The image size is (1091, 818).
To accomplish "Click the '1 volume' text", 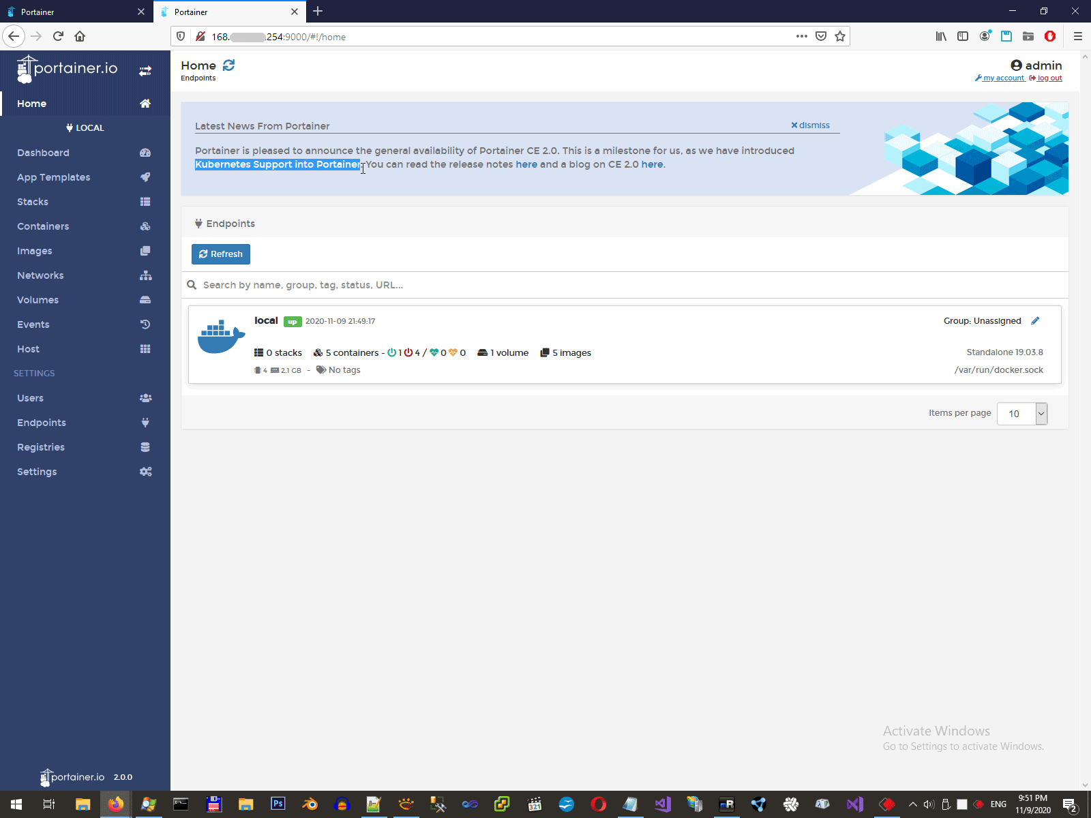I will [509, 353].
